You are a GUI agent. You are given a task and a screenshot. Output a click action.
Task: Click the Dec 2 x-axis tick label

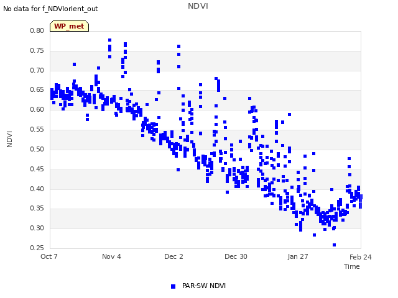coord(174,256)
